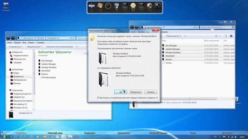Switch to the Быстрый запуск dock tab
248x139 pixels.
pyautogui.click(x=158, y=133)
